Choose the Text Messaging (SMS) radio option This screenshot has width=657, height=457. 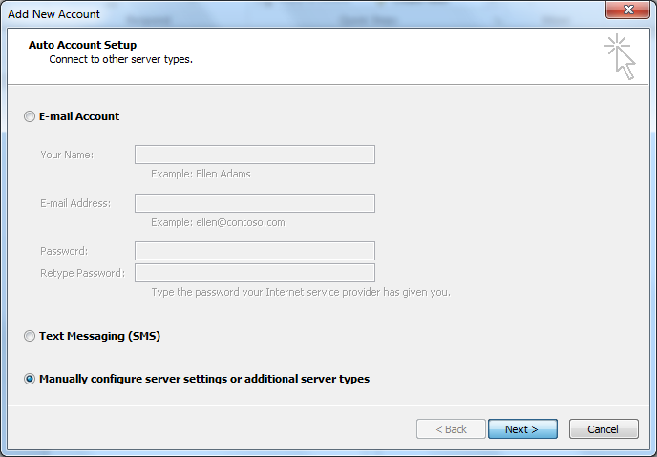[30, 336]
